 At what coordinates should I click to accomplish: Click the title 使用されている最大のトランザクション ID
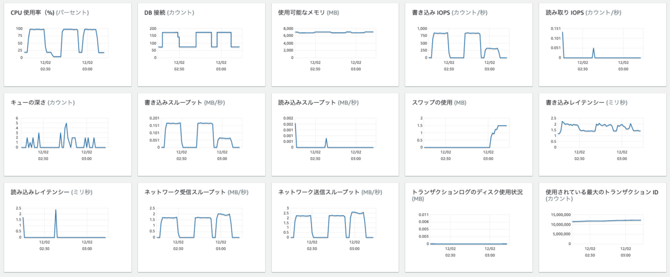pyautogui.click(x=602, y=192)
